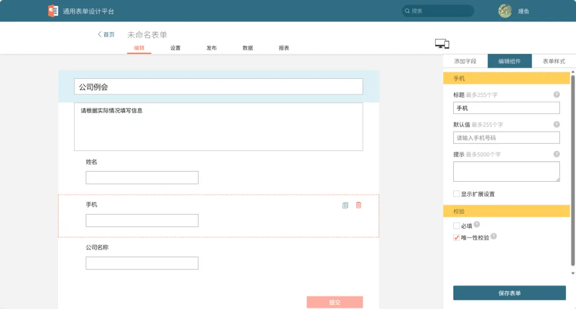The height and width of the screenshot is (309, 576).
Task: Click the 公司名称 input field
Action: tap(142, 263)
